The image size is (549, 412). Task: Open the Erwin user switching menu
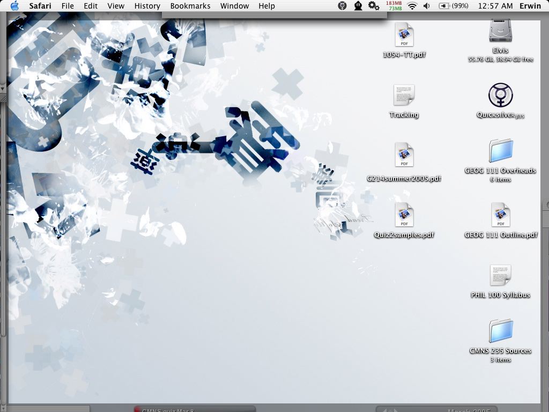point(530,6)
